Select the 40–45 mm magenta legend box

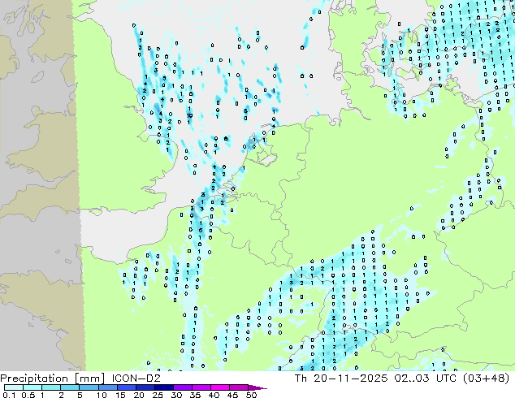(220, 387)
